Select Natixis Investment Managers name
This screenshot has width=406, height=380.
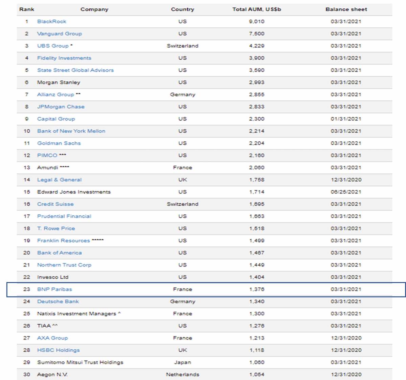76,313
